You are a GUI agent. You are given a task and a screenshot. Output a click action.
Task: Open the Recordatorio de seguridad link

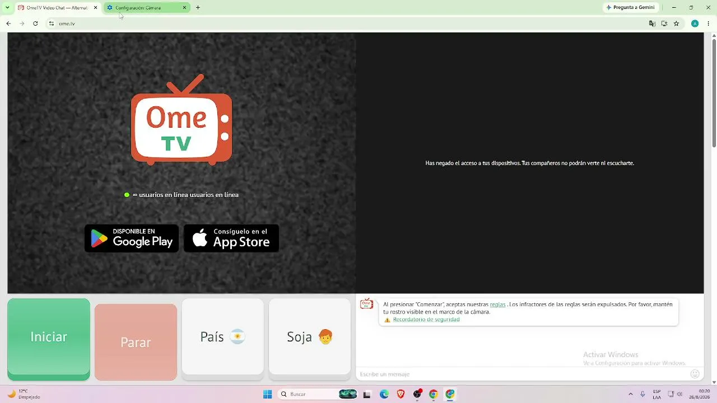coord(426,320)
